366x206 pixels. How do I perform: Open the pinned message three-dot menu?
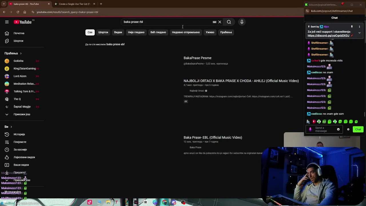pyautogui.click(x=359, y=27)
